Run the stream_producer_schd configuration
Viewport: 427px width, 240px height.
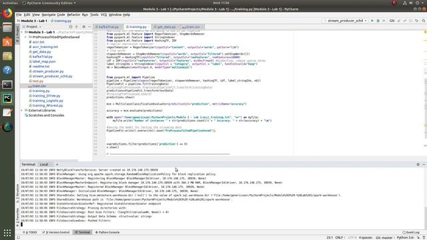[x=372, y=21]
